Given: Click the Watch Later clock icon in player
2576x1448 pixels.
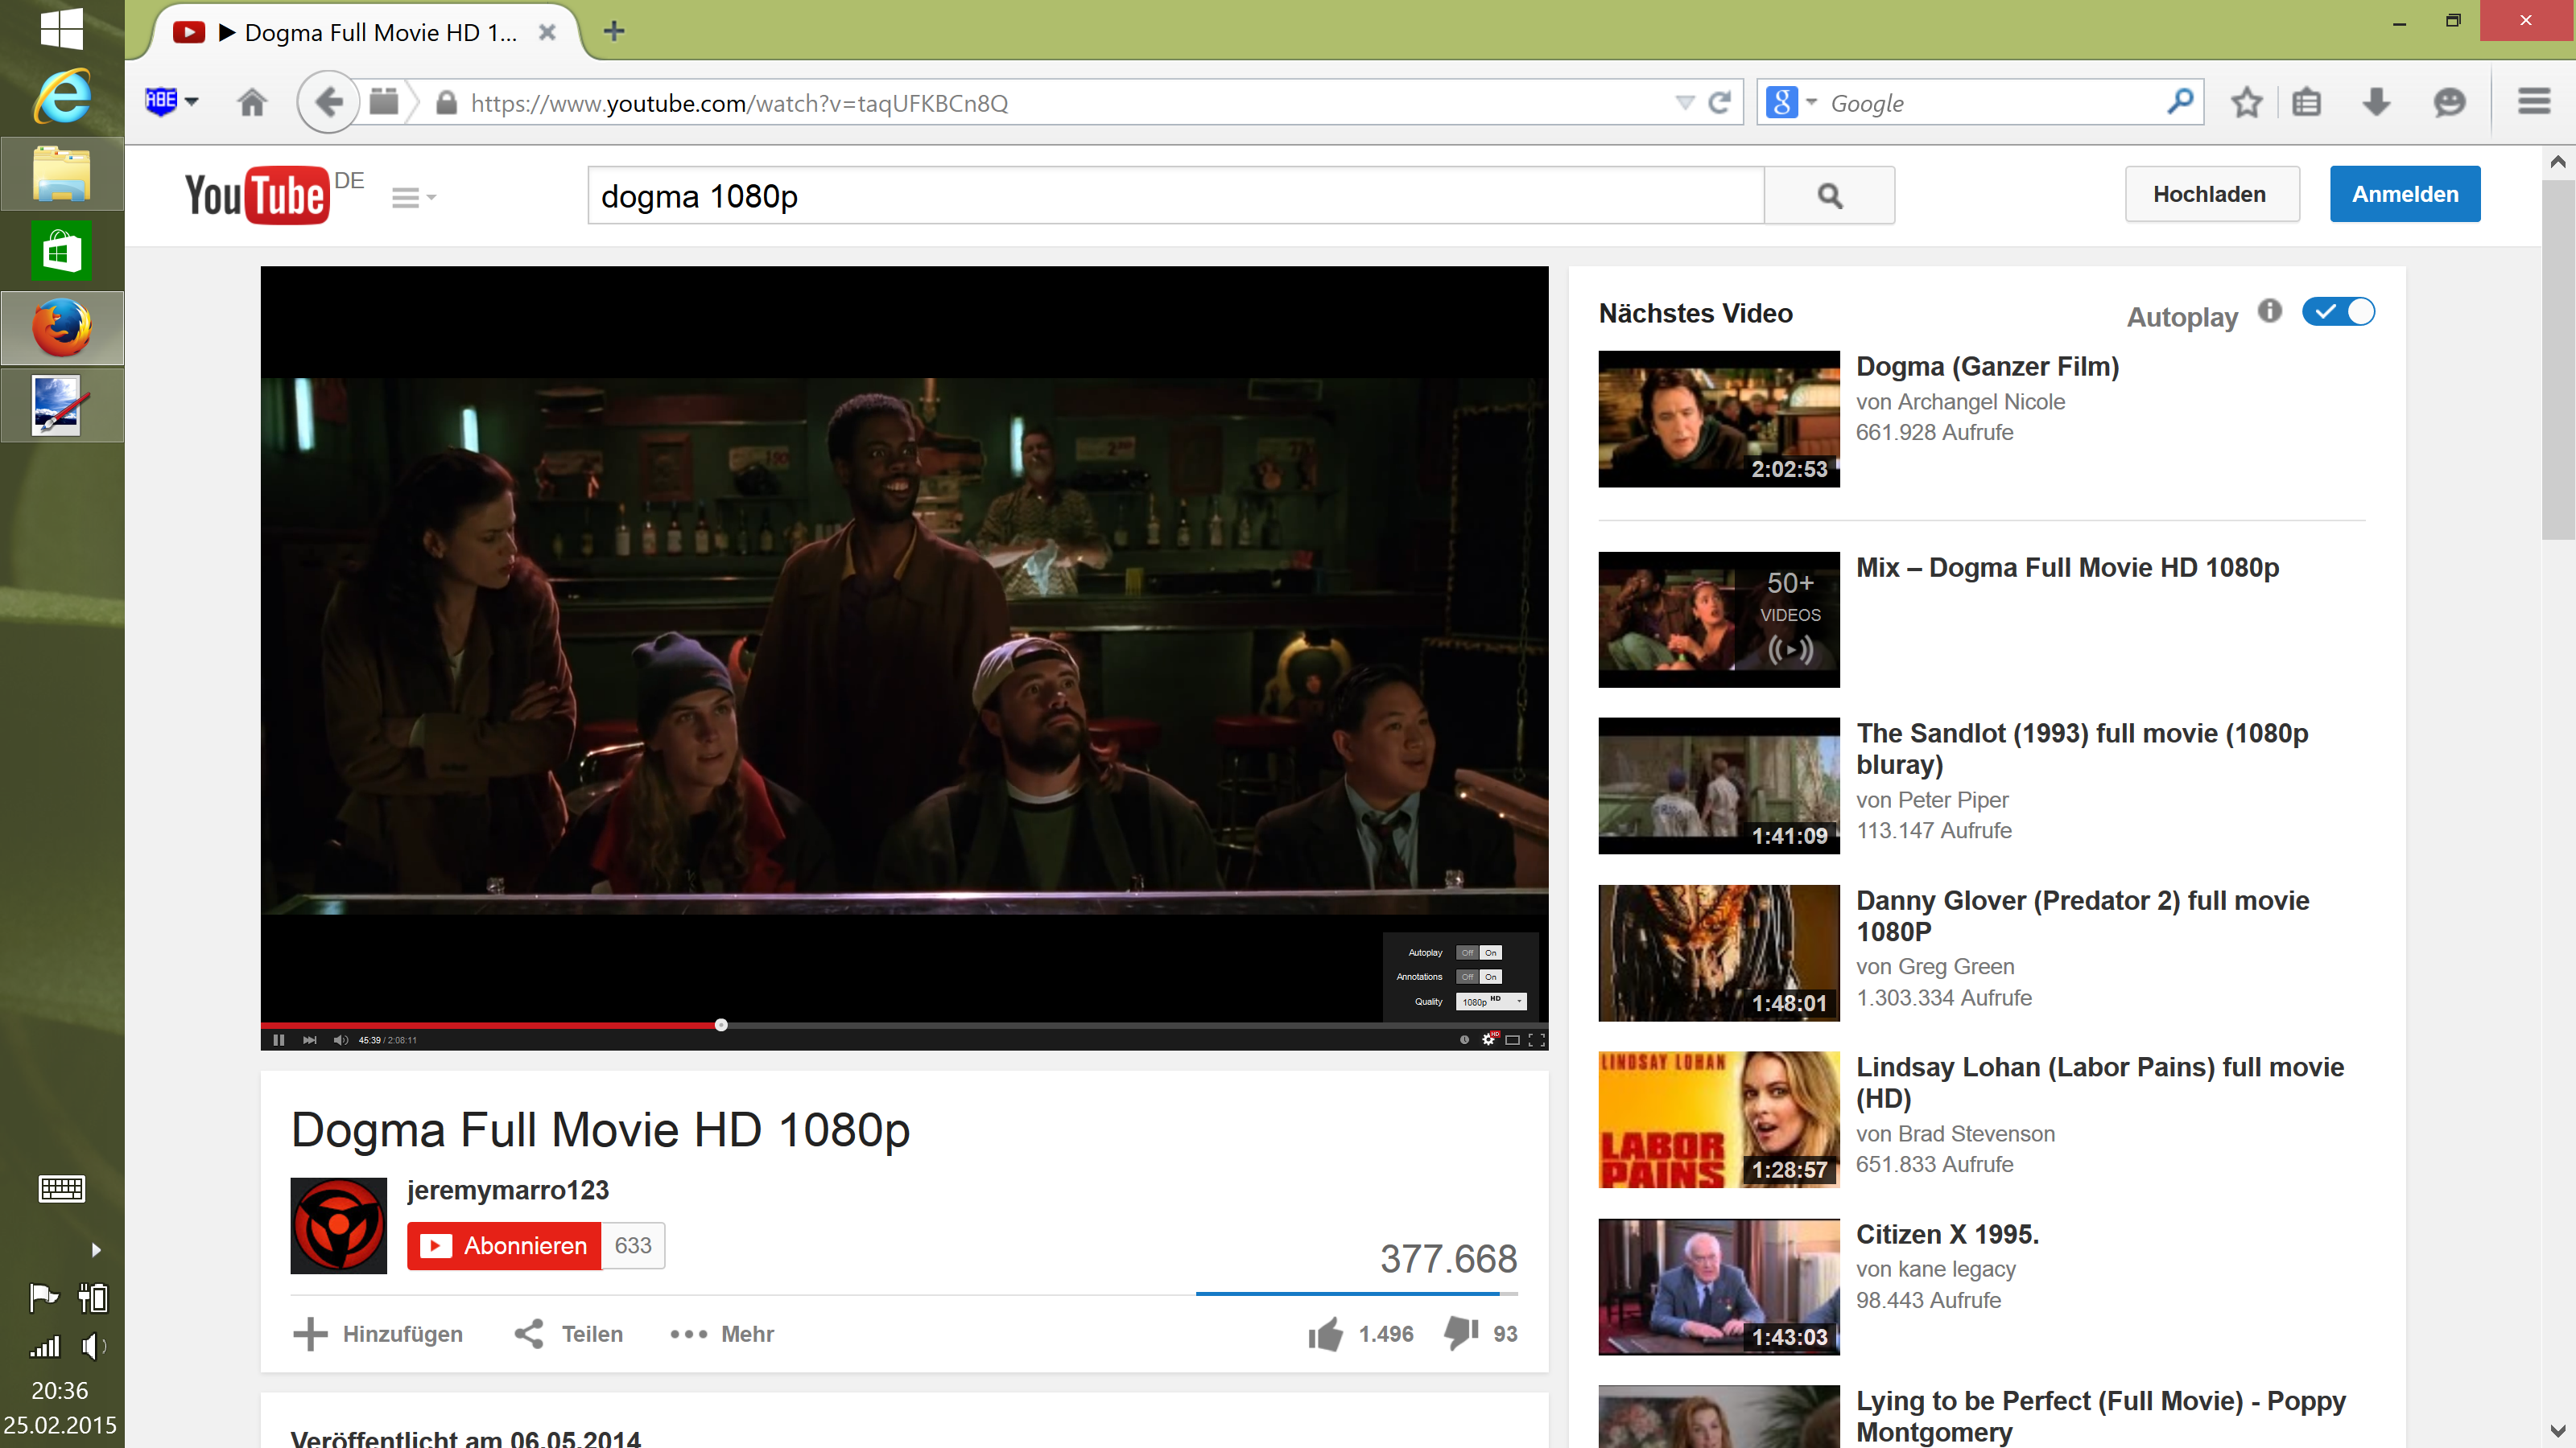Looking at the screenshot, I should (1464, 1039).
